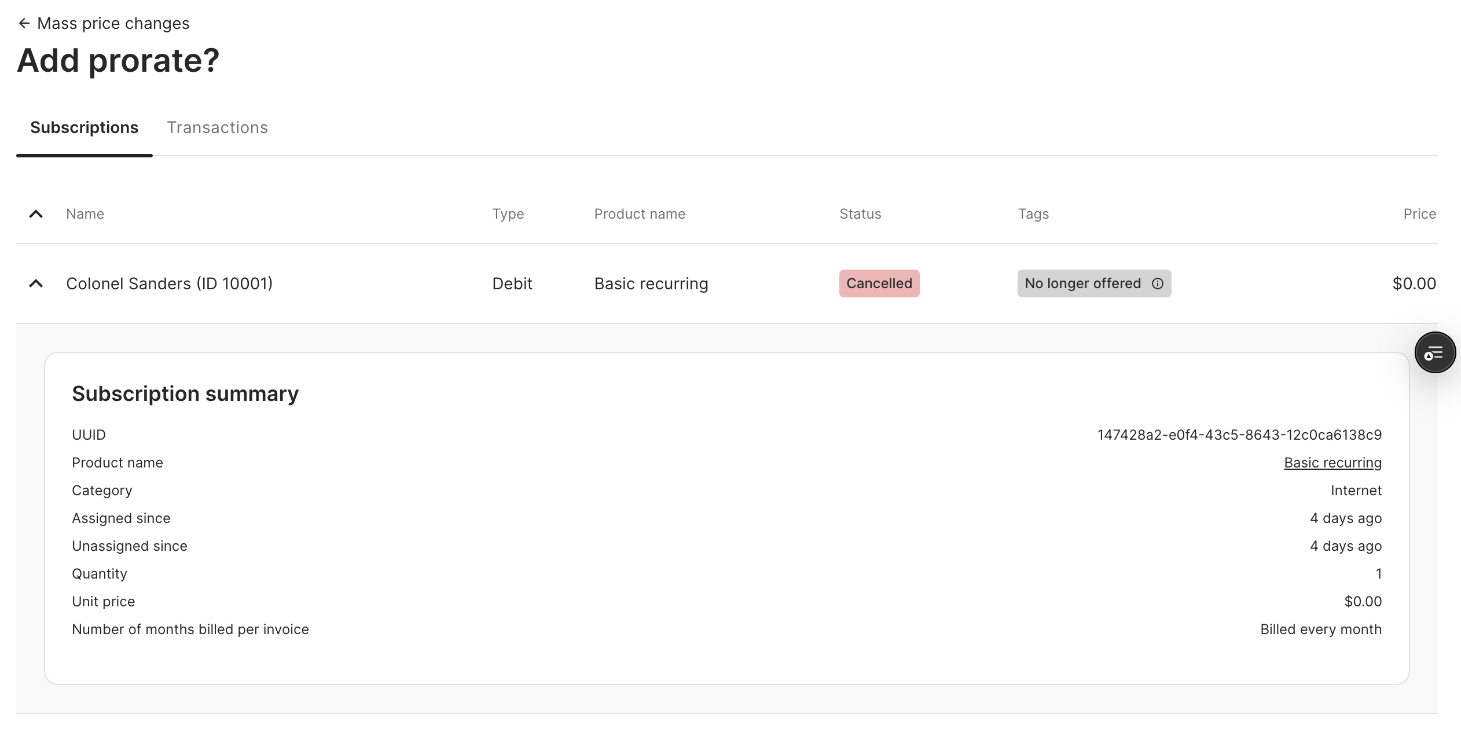This screenshot has width=1461, height=729.
Task: Click the Product name column header
Action: point(640,214)
